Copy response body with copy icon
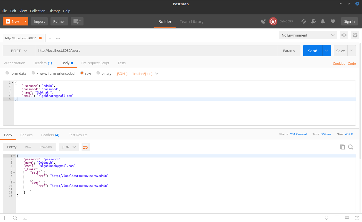The image size is (362, 222). tap(342, 147)
